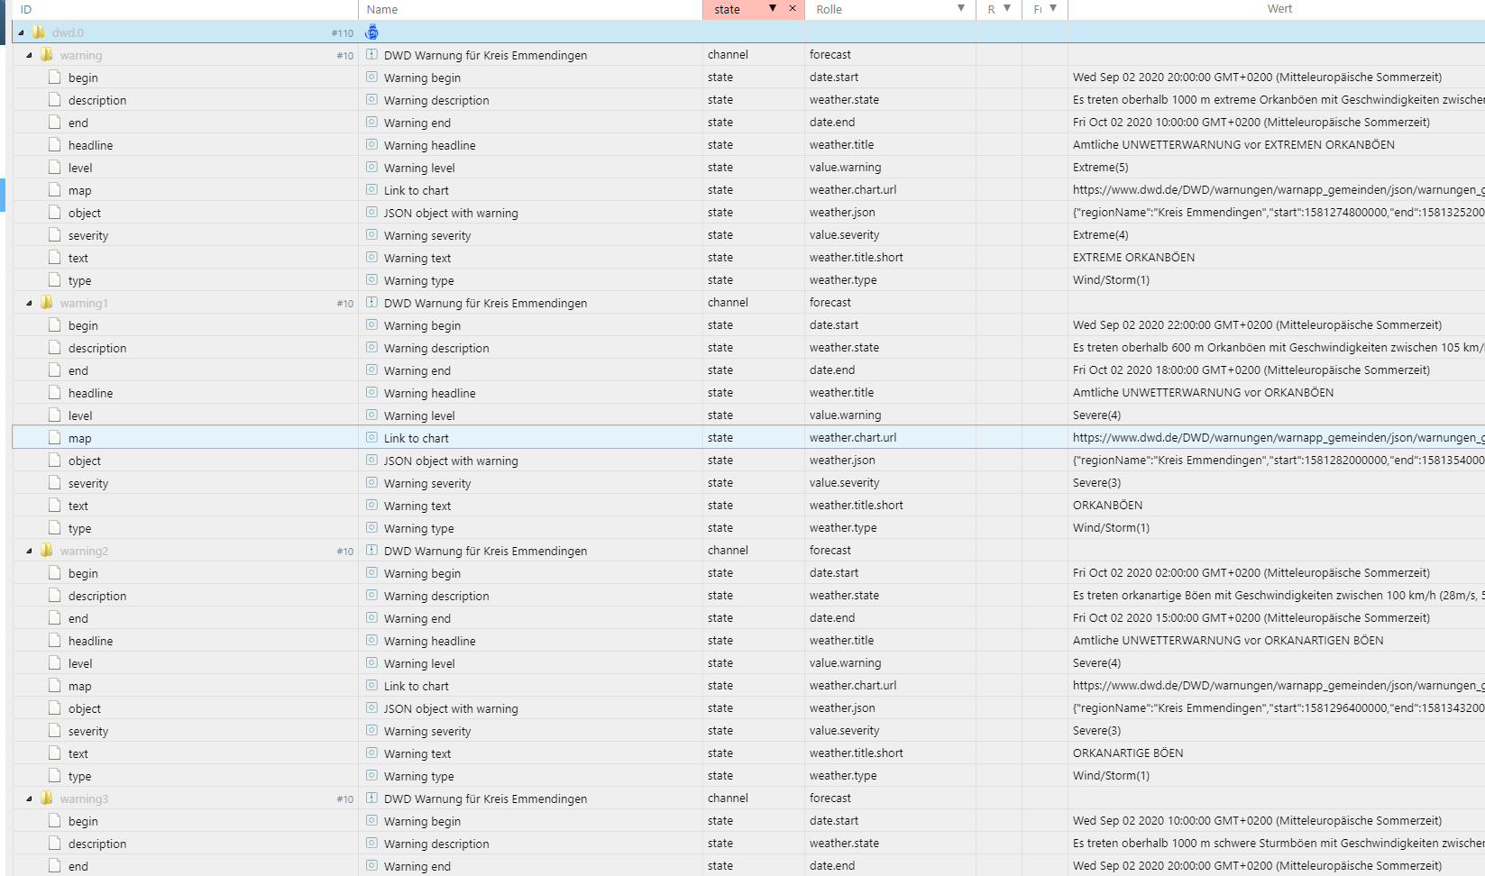Click 'Amtliche UNWETTERWARNUNG vor EXTREMEN ORKANBÖEN'

point(1233,145)
